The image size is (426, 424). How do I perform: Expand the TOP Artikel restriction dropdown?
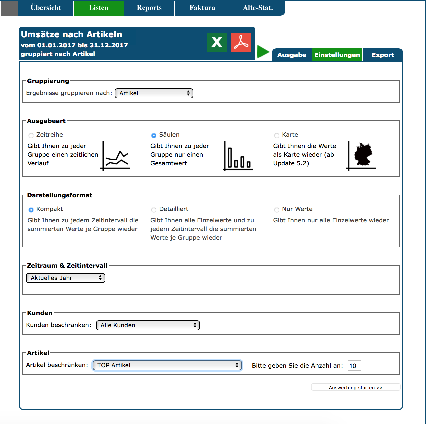pos(167,365)
